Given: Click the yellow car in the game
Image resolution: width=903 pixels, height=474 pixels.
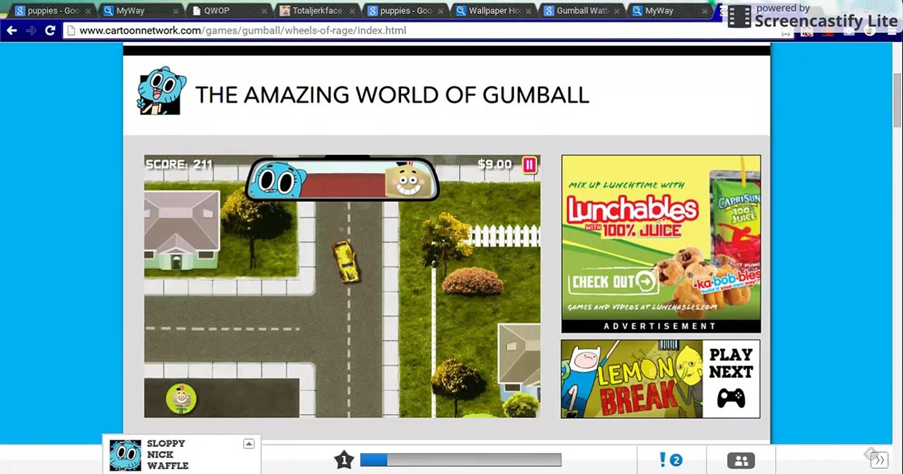Looking at the screenshot, I should point(345,261).
